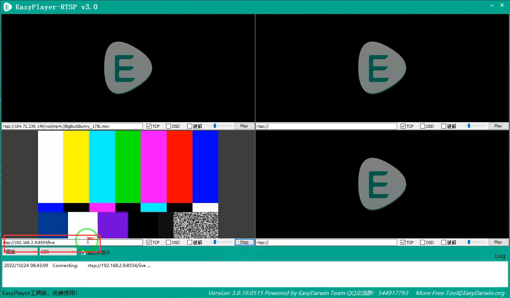Image resolution: width=510 pixels, height=298 pixels.
Task: Click Play for the top-right stream
Action: (498, 126)
